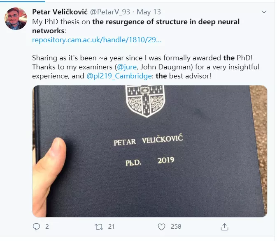Screen dimensions: 277x241
Task: Open the tweet options chevron menu
Action: [x=264, y=12]
